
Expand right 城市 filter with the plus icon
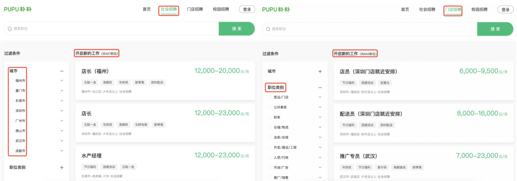click(x=320, y=71)
